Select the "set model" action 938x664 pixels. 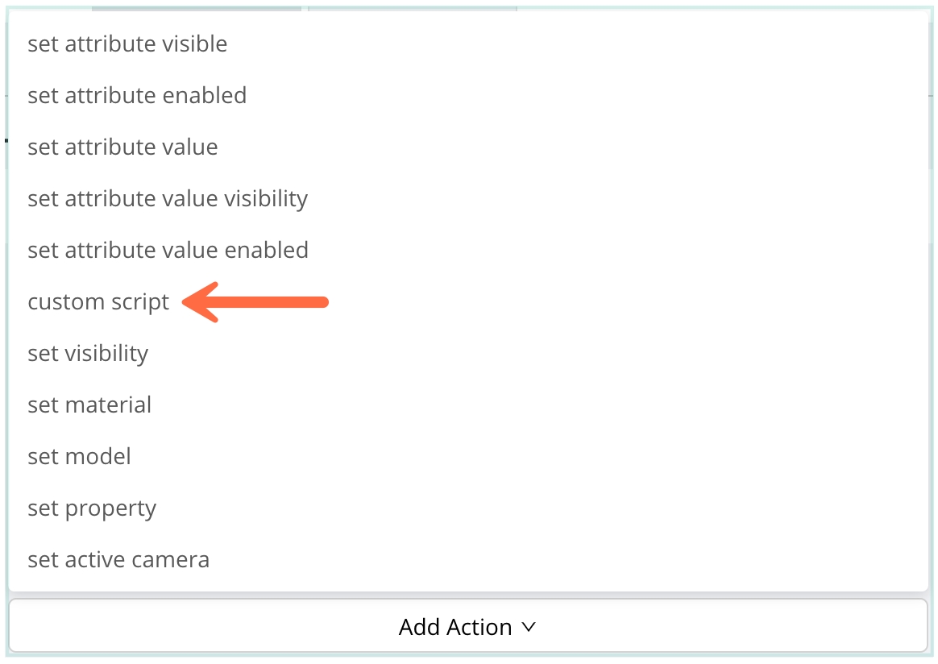tap(79, 457)
